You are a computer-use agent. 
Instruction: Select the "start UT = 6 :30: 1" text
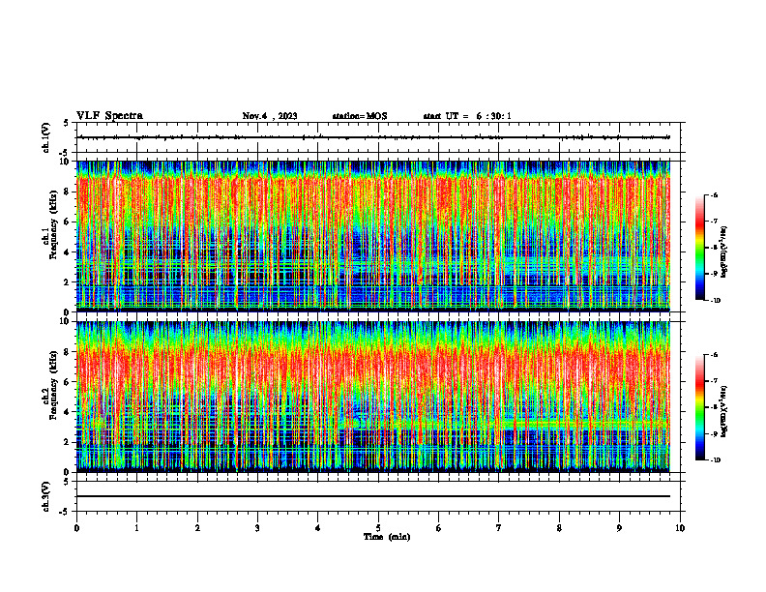click(x=467, y=116)
